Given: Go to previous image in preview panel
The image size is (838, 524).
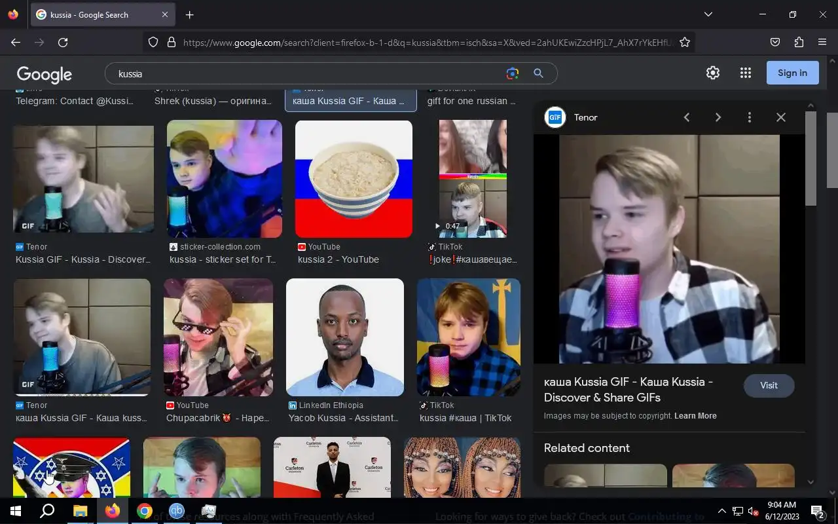Looking at the screenshot, I should 686,117.
